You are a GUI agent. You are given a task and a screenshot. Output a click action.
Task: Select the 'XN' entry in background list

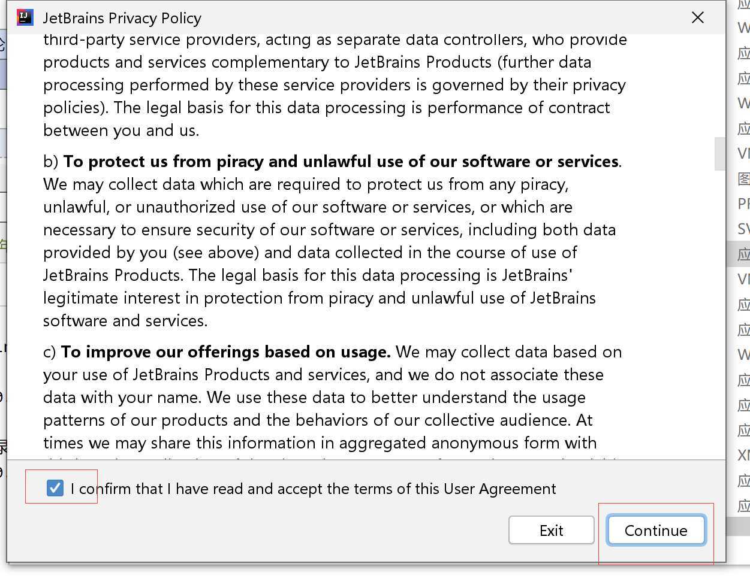point(743,455)
